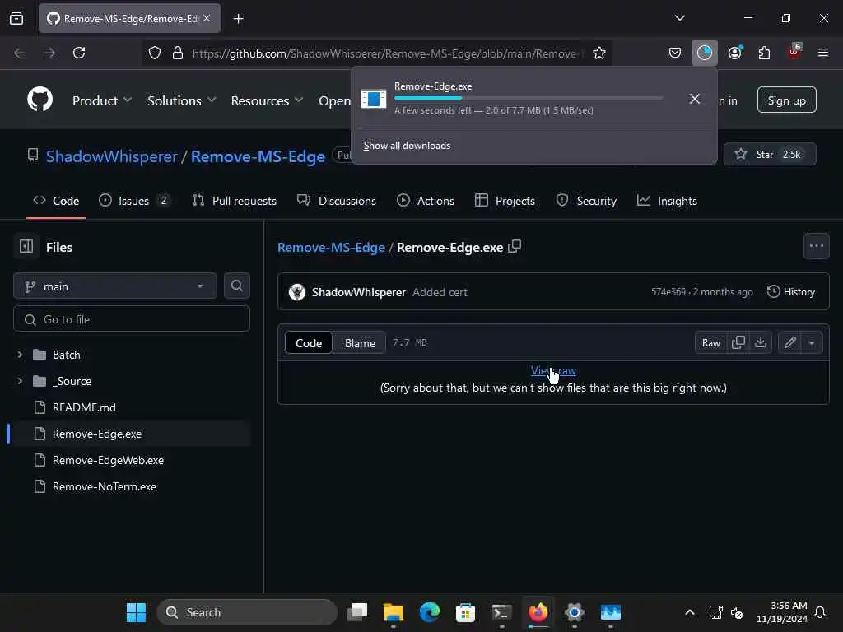Copy raw file contents icon
The image size is (843, 632).
tap(738, 342)
